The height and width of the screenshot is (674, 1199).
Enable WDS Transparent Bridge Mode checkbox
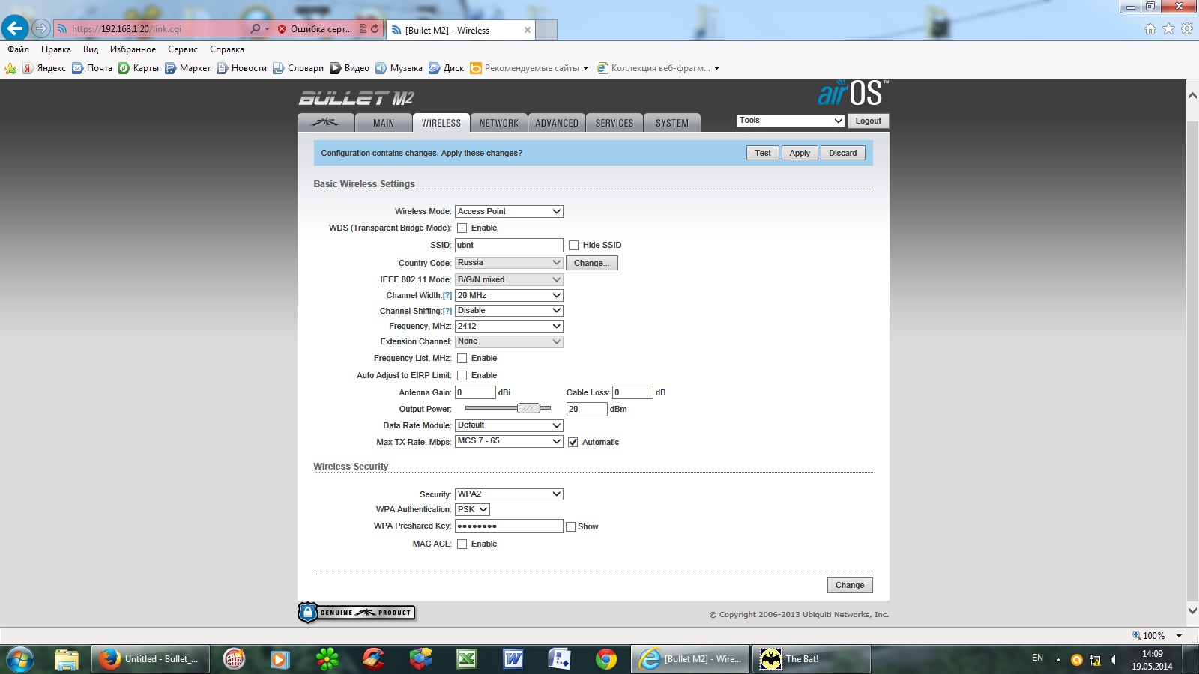point(462,228)
